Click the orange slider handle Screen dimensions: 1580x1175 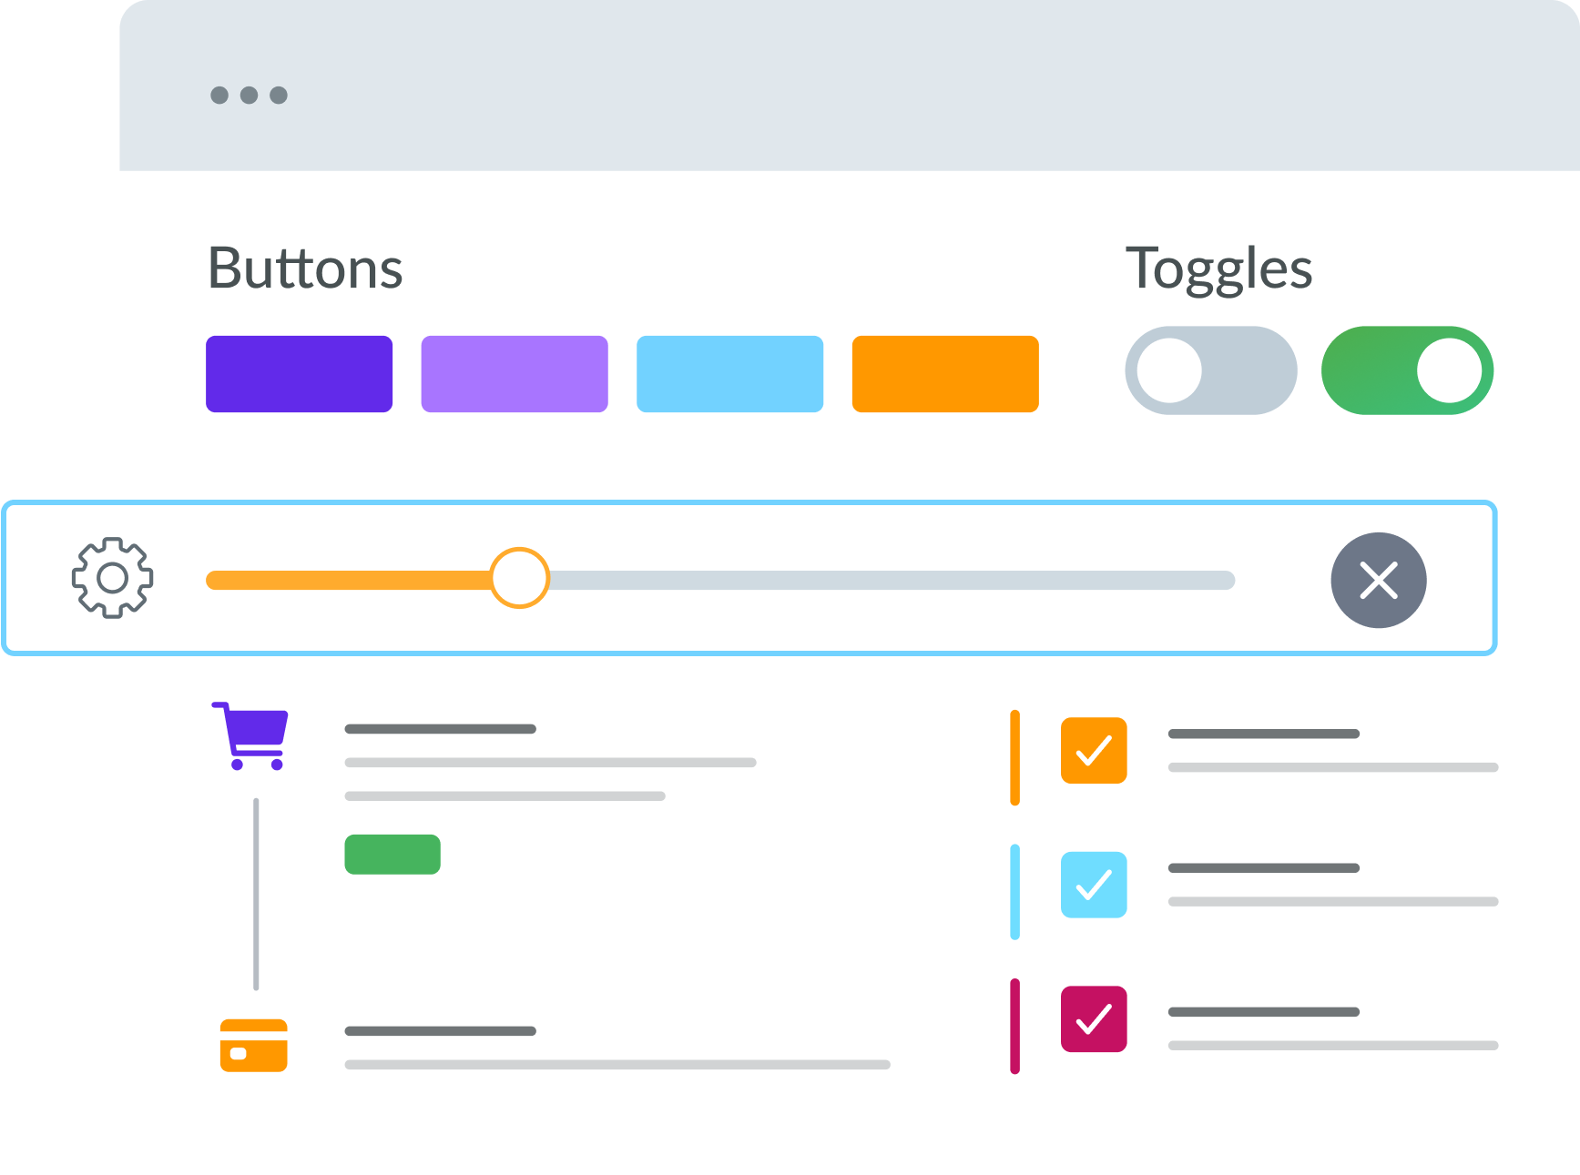click(x=519, y=578)
